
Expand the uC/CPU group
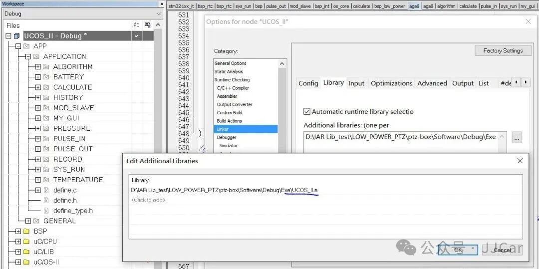tap(18, 242)
